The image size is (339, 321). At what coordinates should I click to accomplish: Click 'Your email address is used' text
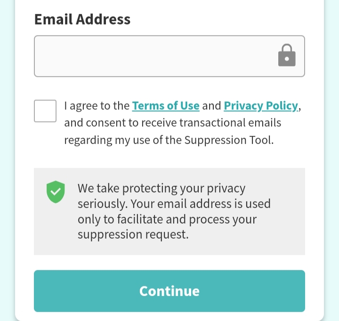pyautogui.click(x=201, y=204)
